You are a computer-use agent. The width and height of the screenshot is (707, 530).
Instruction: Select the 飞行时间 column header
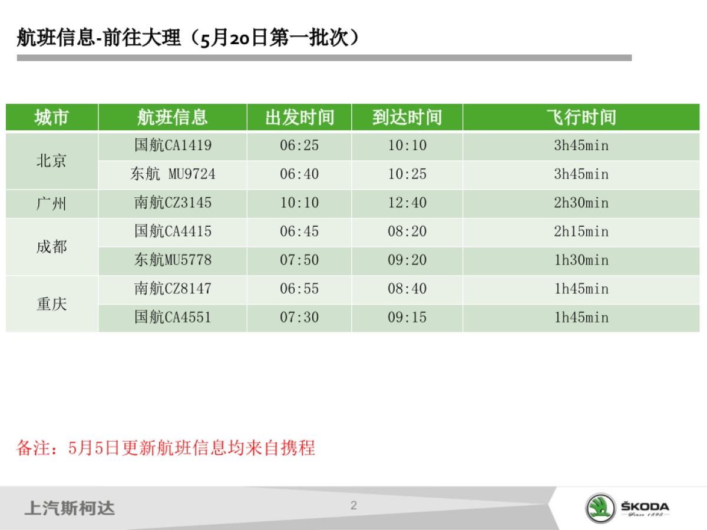tap(582, 117)
